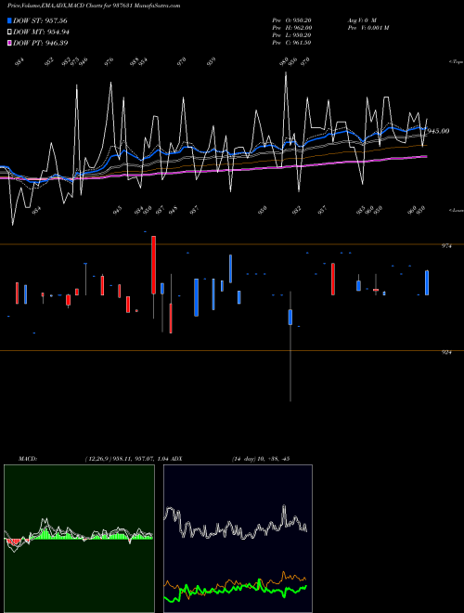
Task: Click the last blue candlestick on the right
Action: point(427,282)
